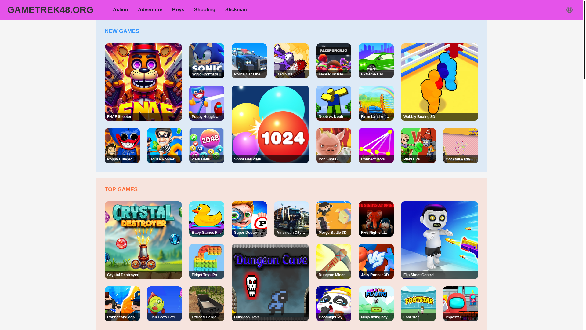
Task: Open the Adventure category
Action: (150, 10)
